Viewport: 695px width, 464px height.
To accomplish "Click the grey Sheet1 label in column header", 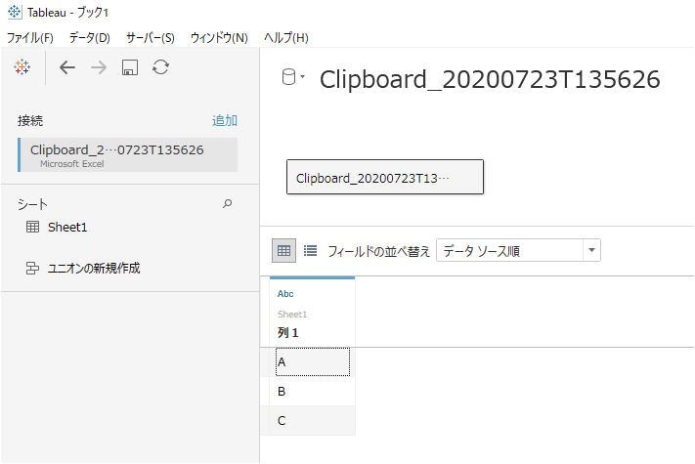I will click(292, 315).
